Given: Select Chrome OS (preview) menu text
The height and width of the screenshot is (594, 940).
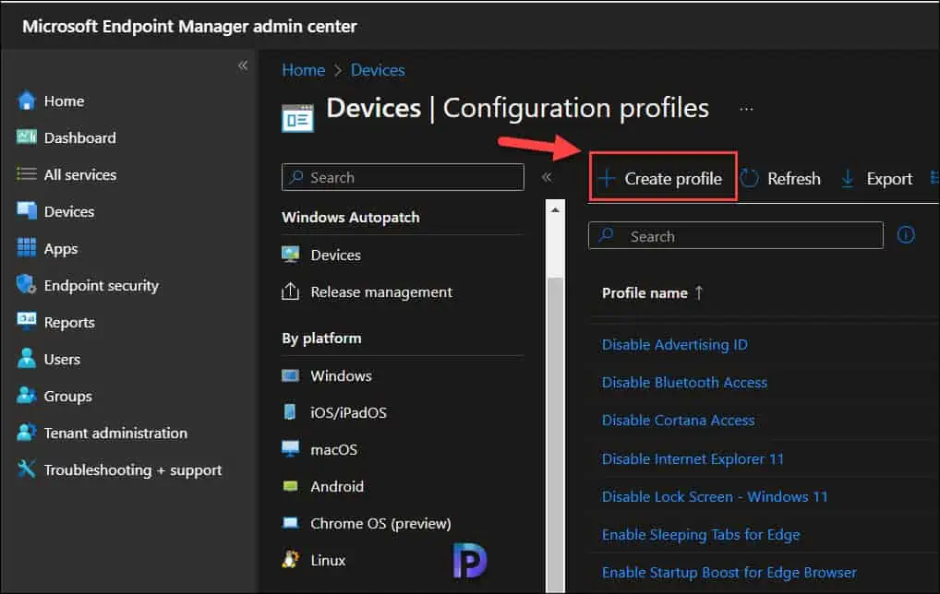Looking at the screenshot, I should tap(380, 523).
